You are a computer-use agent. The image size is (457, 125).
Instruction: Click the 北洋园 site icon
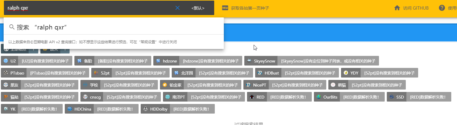177,73
